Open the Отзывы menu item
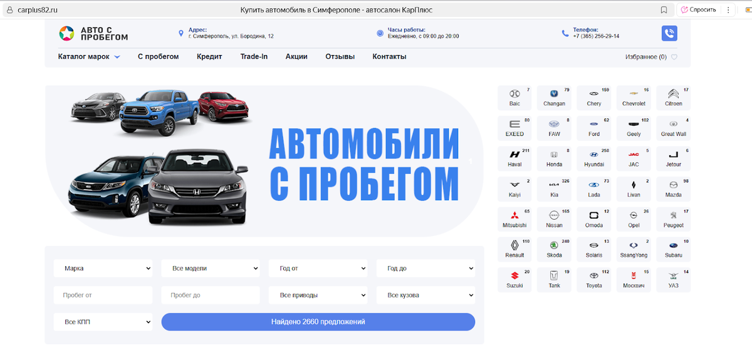 click(340, 56)
